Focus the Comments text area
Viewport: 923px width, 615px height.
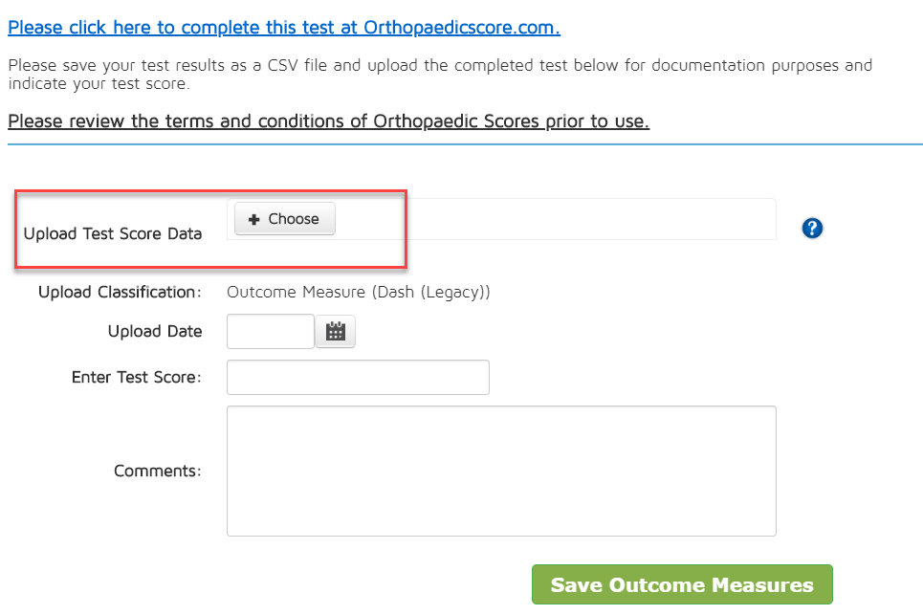click(x=501, y=471)
